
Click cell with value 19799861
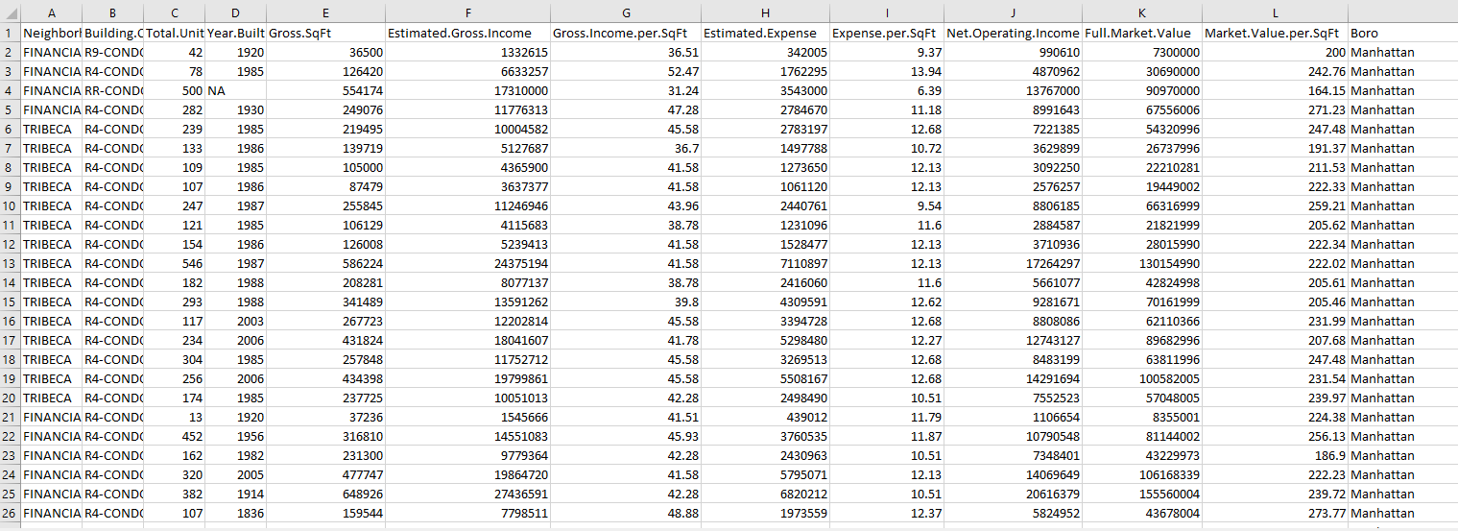[x=467, y=378]
